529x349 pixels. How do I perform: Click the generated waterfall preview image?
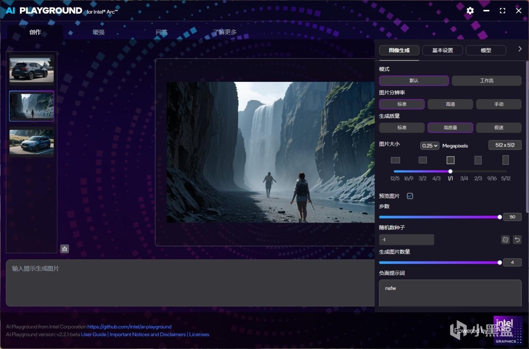[x=271, y=152]
